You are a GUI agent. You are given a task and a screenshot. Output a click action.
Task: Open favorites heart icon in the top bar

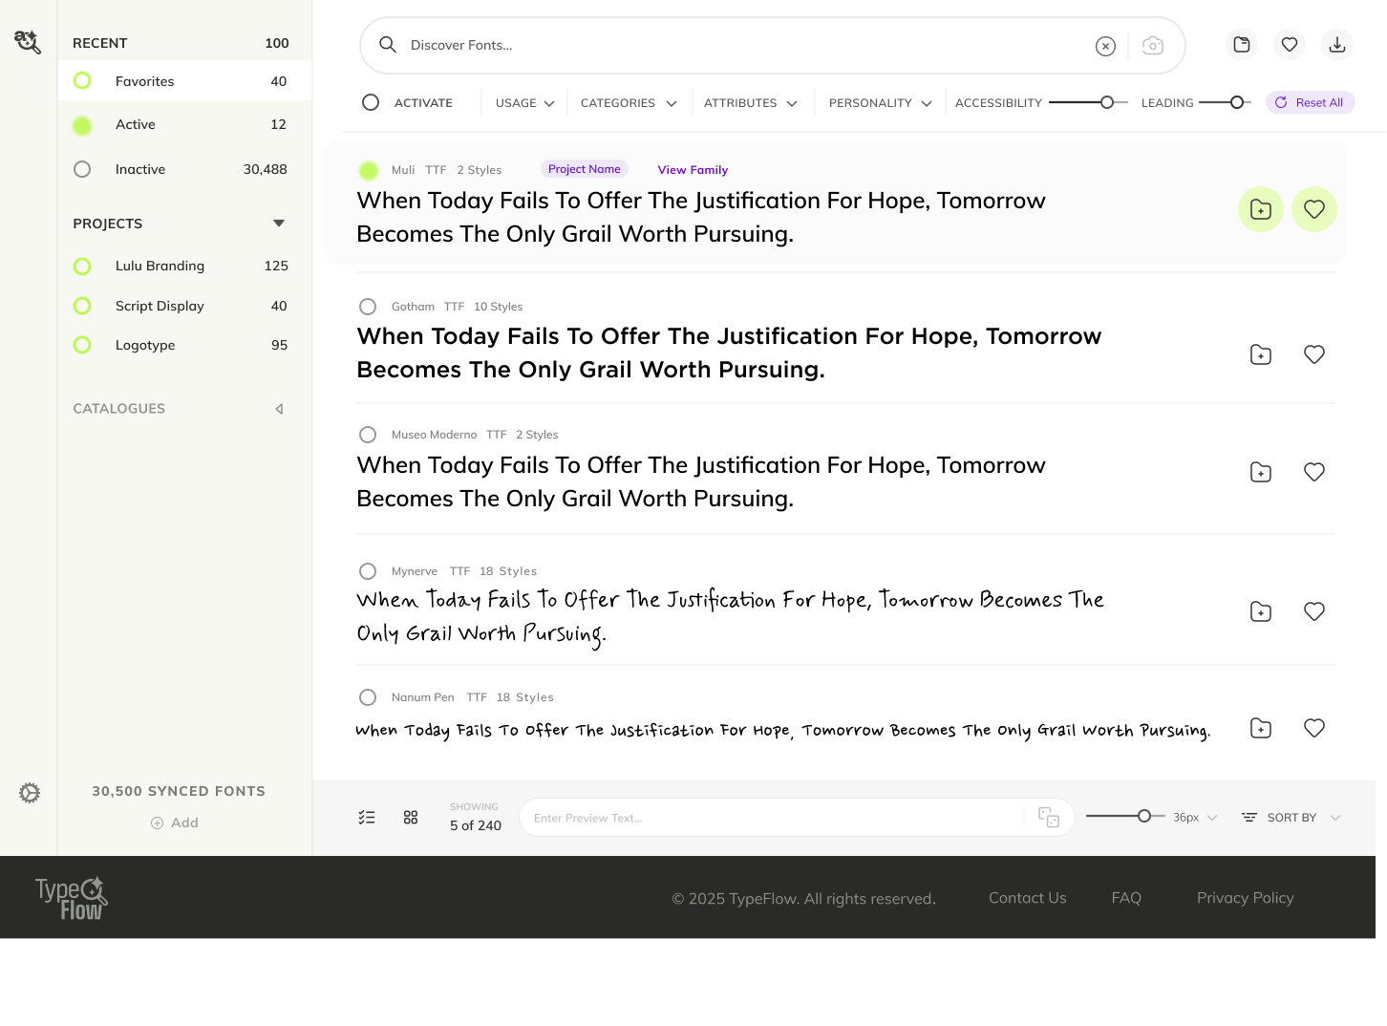click(x=1290, y=45)
